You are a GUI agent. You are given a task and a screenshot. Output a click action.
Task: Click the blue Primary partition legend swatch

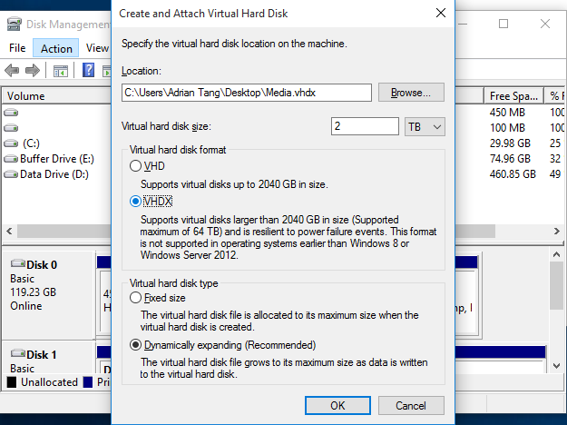coord(88,382)
